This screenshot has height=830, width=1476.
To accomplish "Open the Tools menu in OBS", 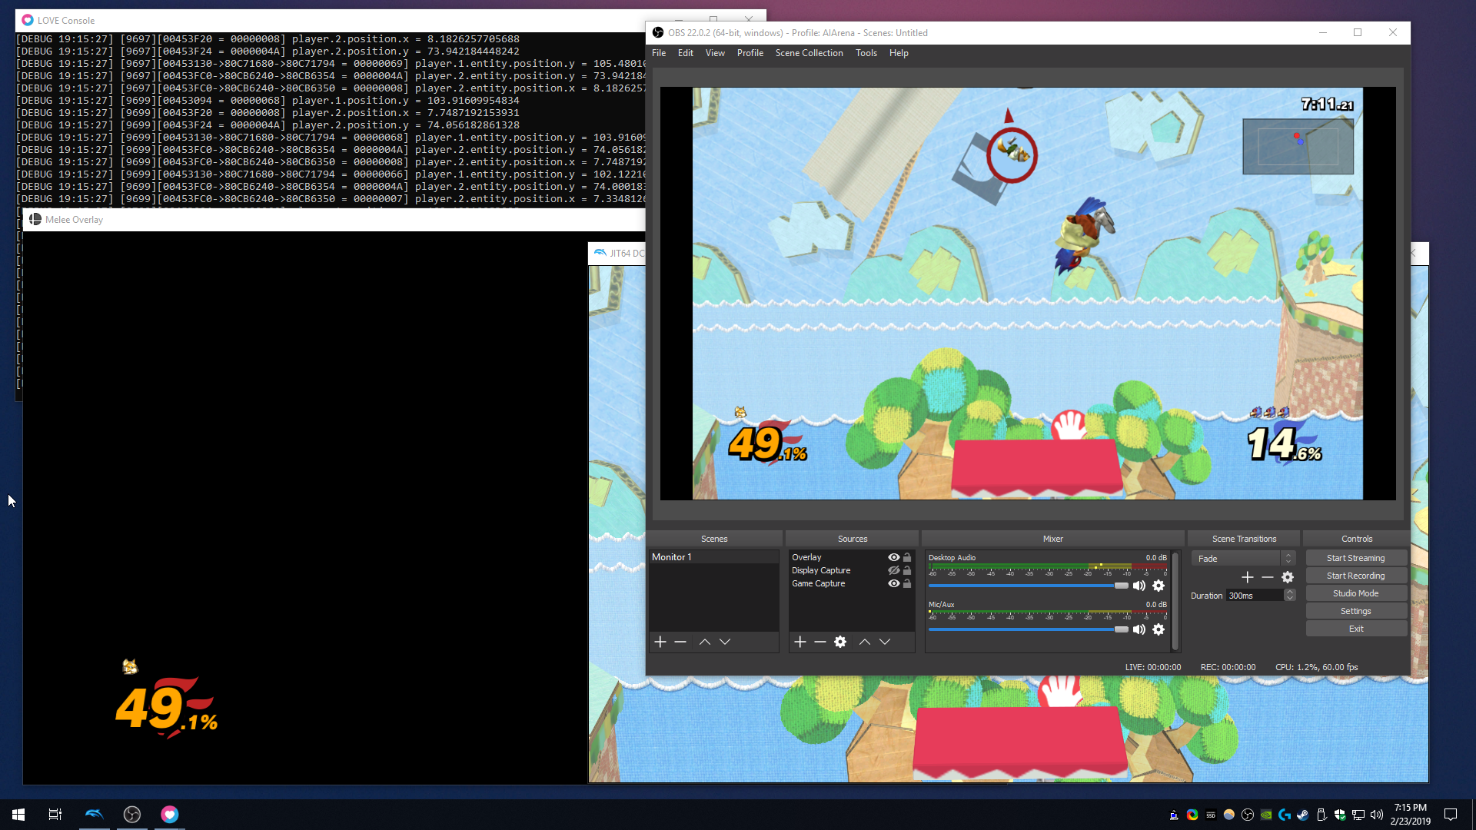I will coord(866,53).
